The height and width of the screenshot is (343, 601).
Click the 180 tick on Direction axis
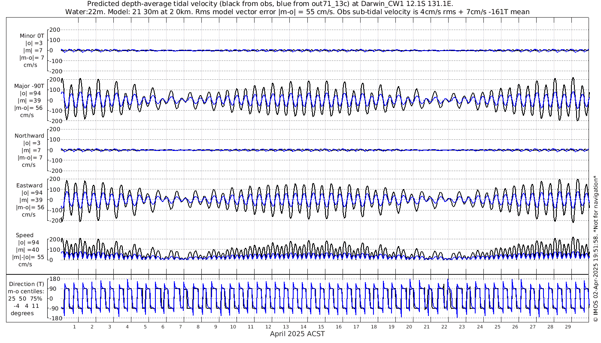click(x=54, y=279)
